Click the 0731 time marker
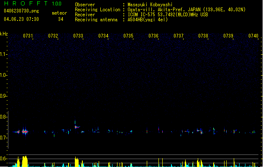The height and width of the screenshot is (167, 263). tap(28, 36)
